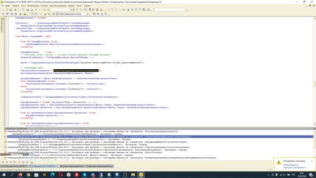Launch Microsoft Edge from the taskbar
316x178 pixels.
52,175
